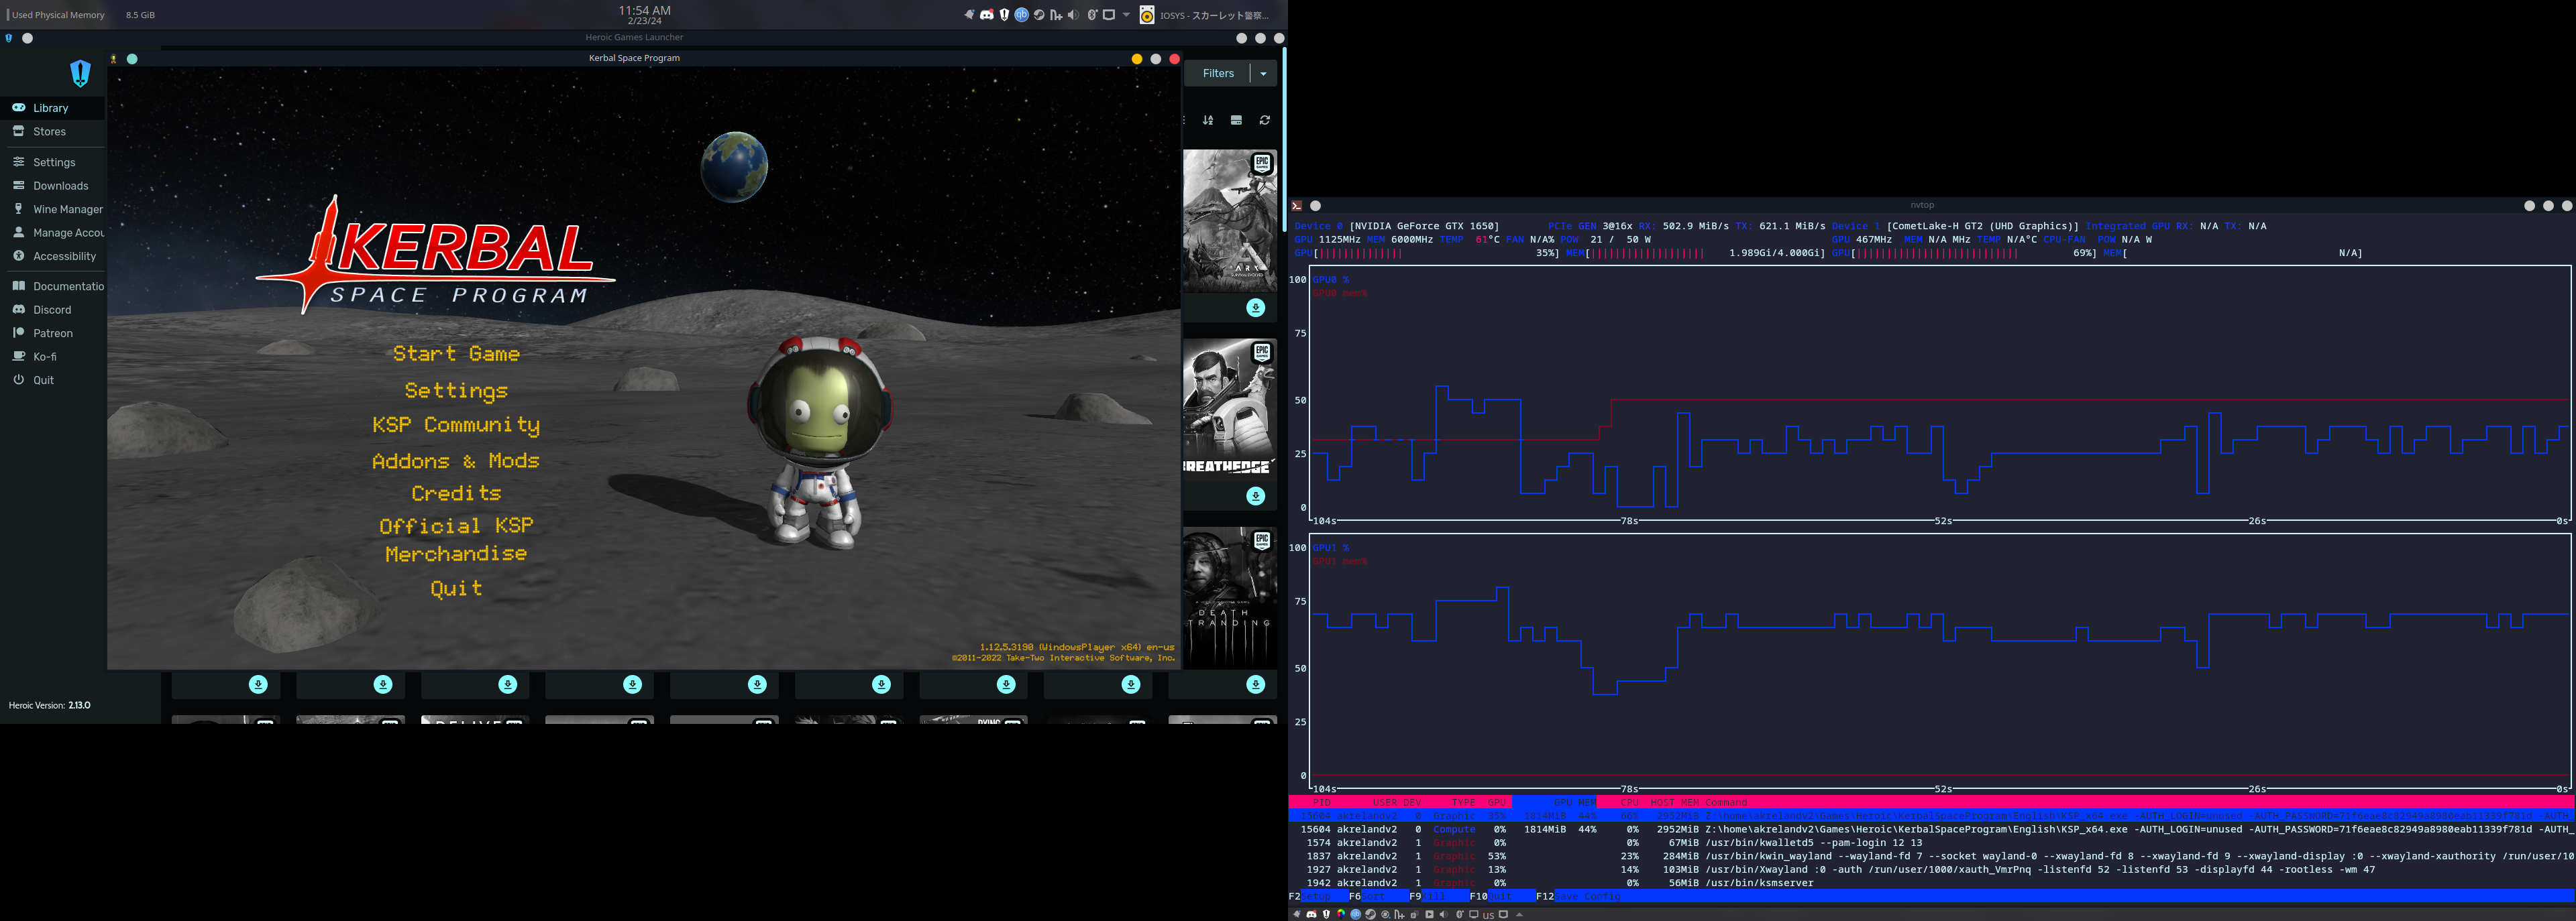Select ARK Survival Evolved game cover
Screen dimensions: 2576x921
click(1230, 221)
